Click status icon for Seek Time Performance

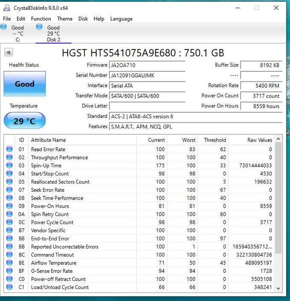[x=9, y=198]
